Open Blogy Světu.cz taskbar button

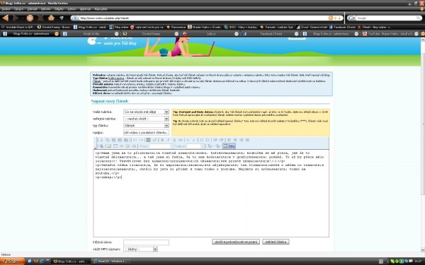[x=71, y=261]
